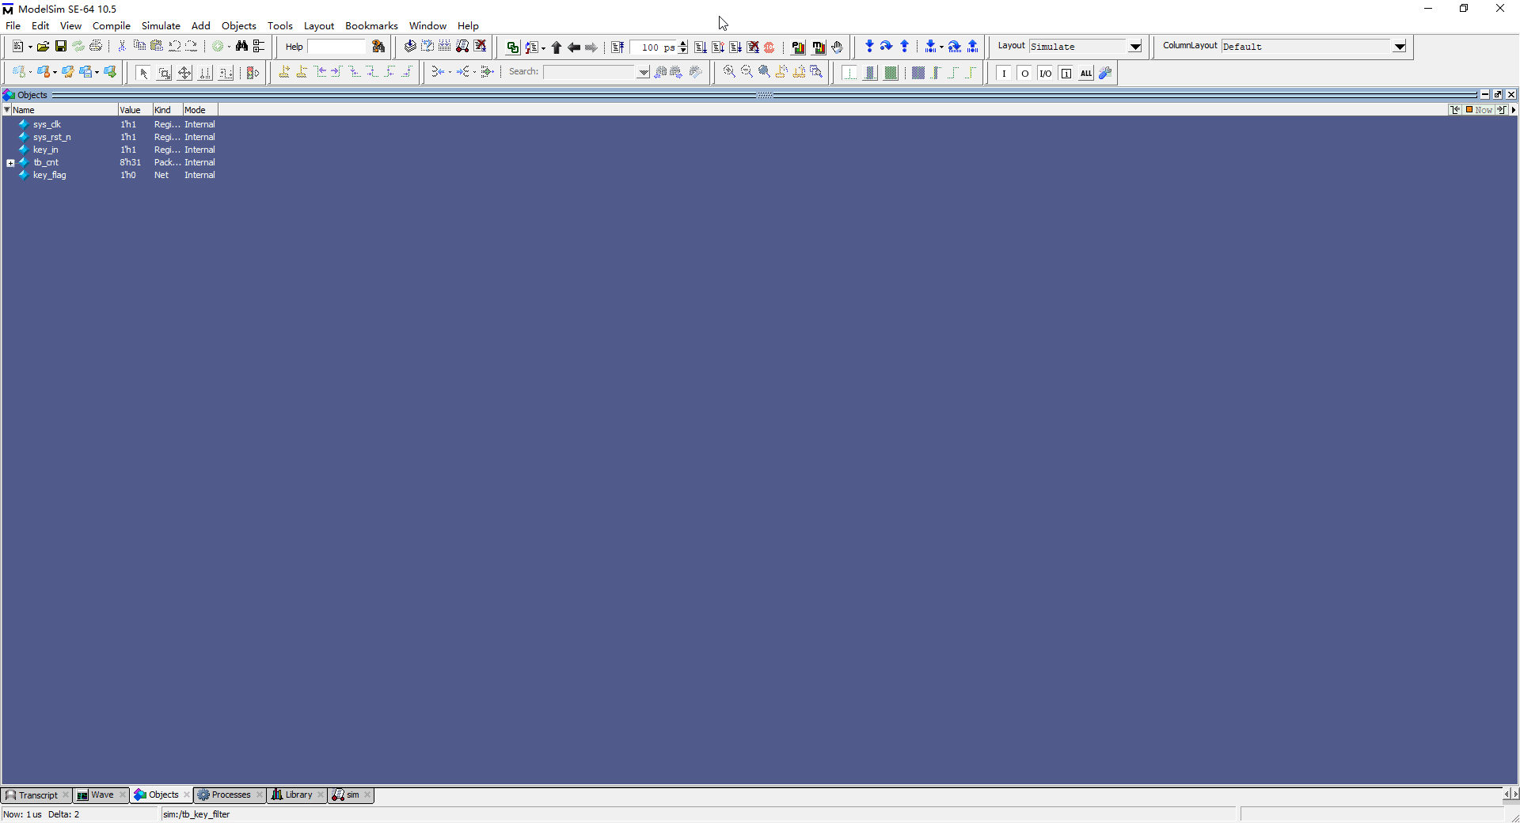
Task: Switch to the Wave tab
Action: tap(102, 795)
